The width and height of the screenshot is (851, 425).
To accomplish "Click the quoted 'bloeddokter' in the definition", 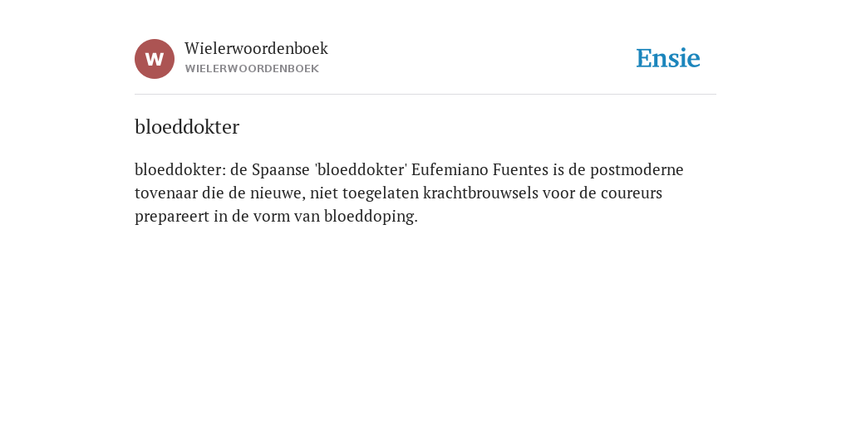I will (361, 169).
